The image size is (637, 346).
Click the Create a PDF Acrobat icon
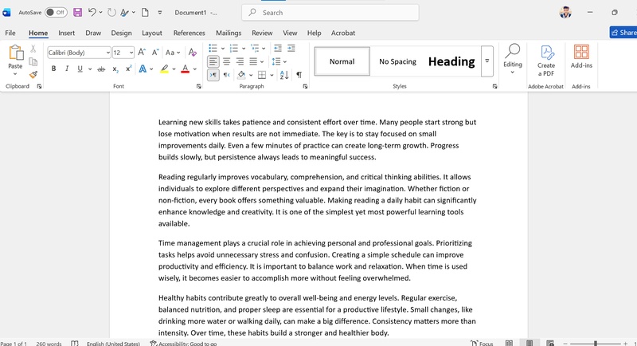(546, 61)
